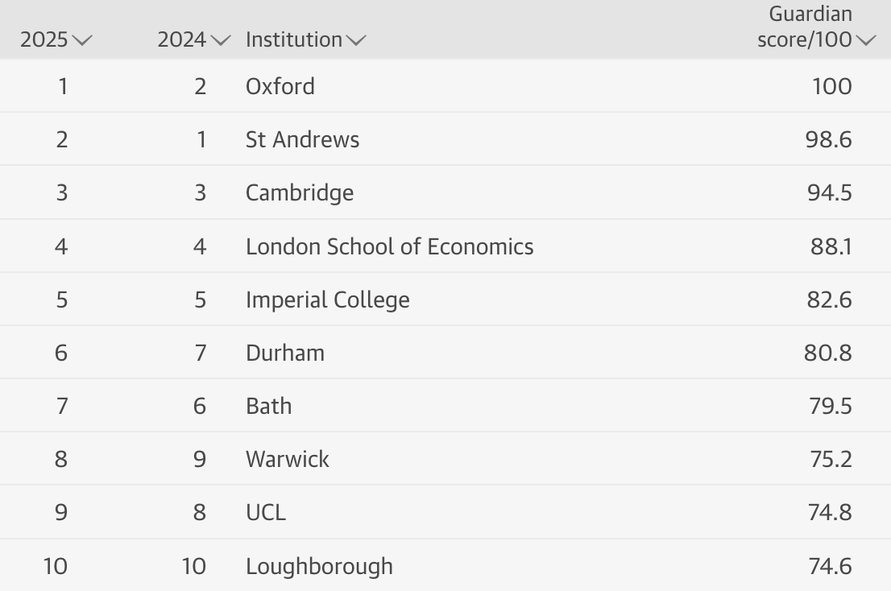Click St Andrews' 98.6 score
The image size is (891, 591).
pyautogui.click(x=828, y=139)
